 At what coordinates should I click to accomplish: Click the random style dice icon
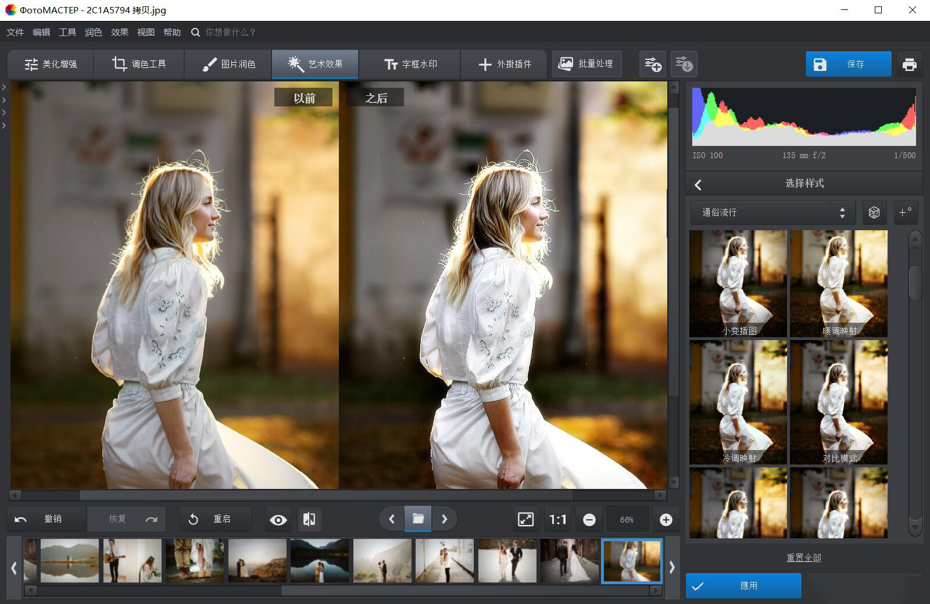click(874, 212)
